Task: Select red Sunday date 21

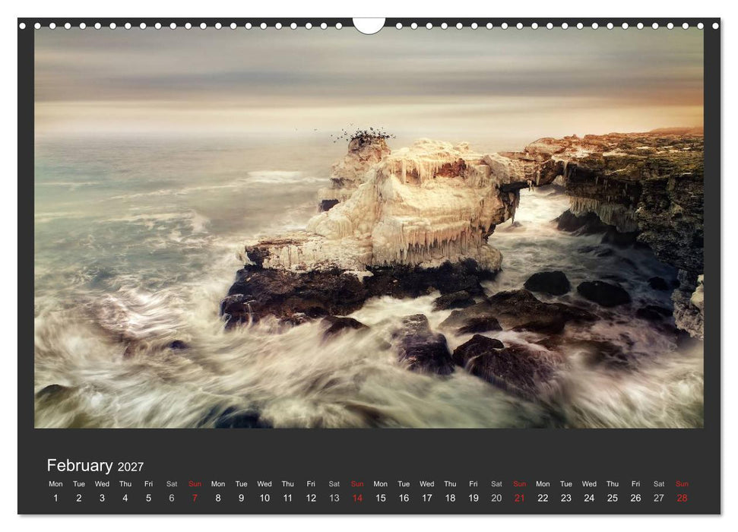Action: tap(520, 498)
